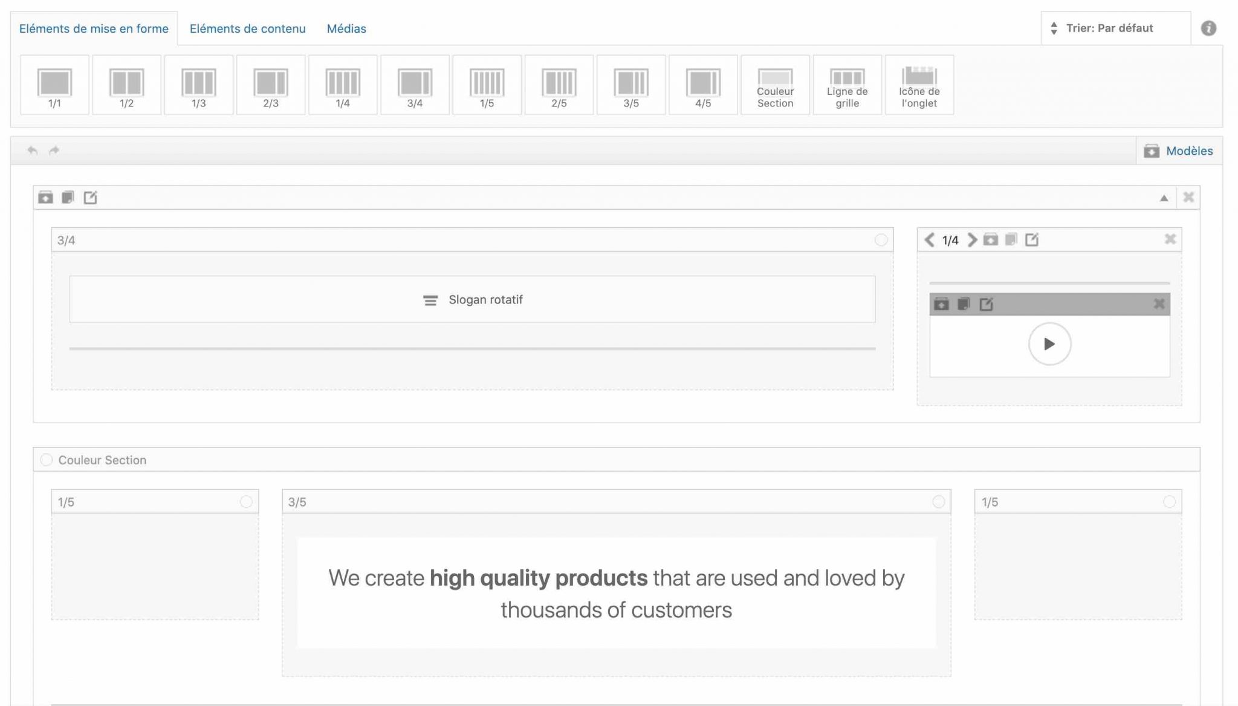The width and height of the screenshot is (1238, 706).
Task: Duplicate the Slogan rotatif row via copy icon
Action: 68,197
